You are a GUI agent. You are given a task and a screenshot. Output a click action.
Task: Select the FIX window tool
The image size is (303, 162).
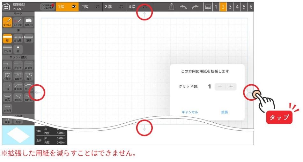(7, 87)
